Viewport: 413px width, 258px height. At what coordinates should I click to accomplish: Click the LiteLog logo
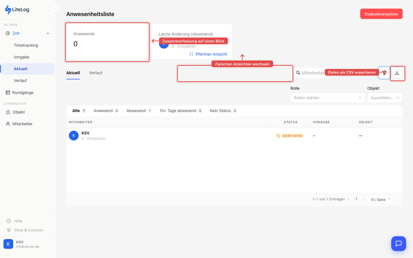pos(17,9)
